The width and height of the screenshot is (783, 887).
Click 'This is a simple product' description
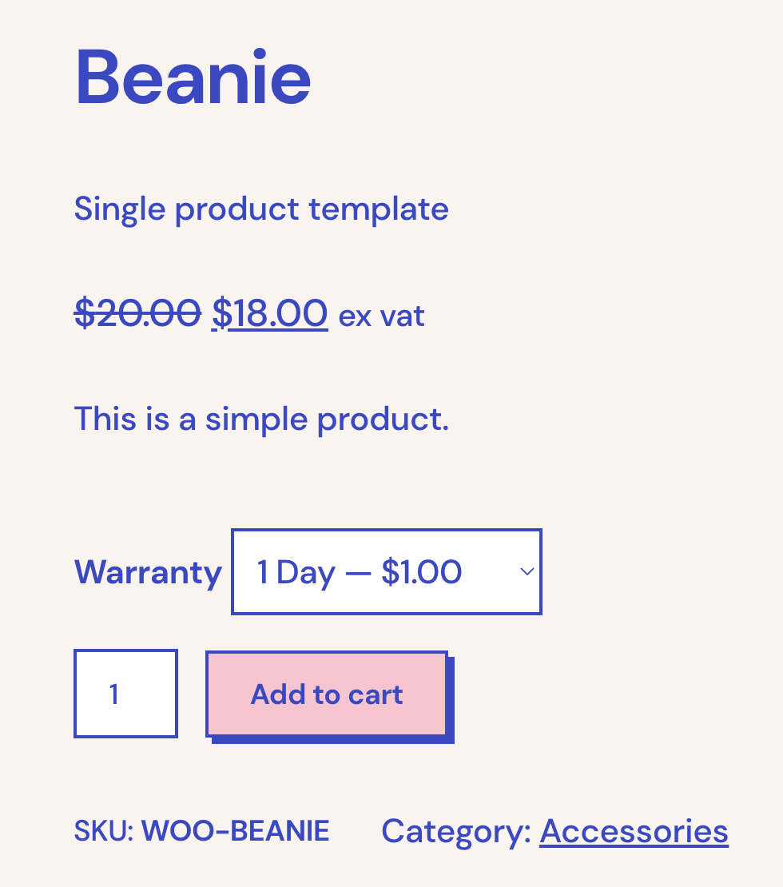tap(260, 418)
